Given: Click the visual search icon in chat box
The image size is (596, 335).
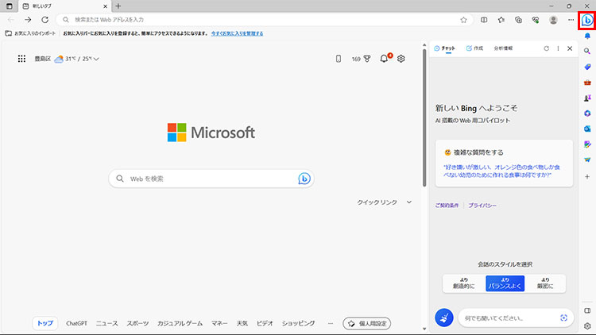Looking at the screenshot, I should pos(563,318).
